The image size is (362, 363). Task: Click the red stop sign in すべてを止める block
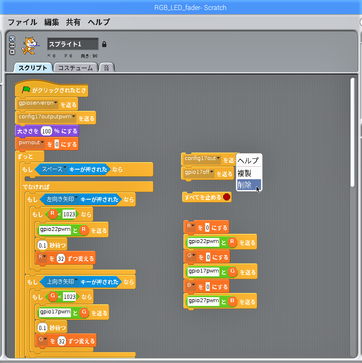point(226,197)
